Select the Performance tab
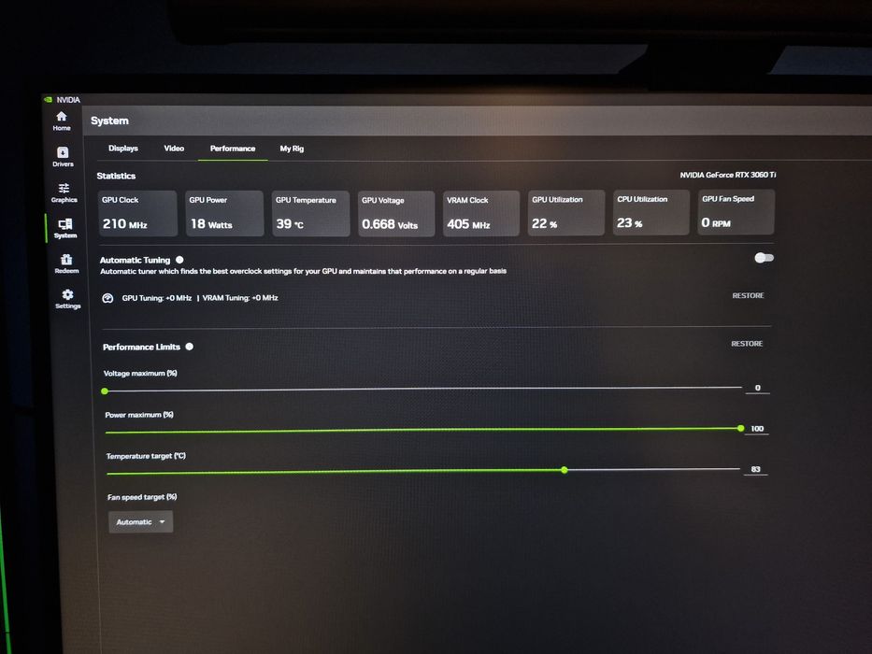Viewport: 872px width, 654px height. [x=233, y=149]
